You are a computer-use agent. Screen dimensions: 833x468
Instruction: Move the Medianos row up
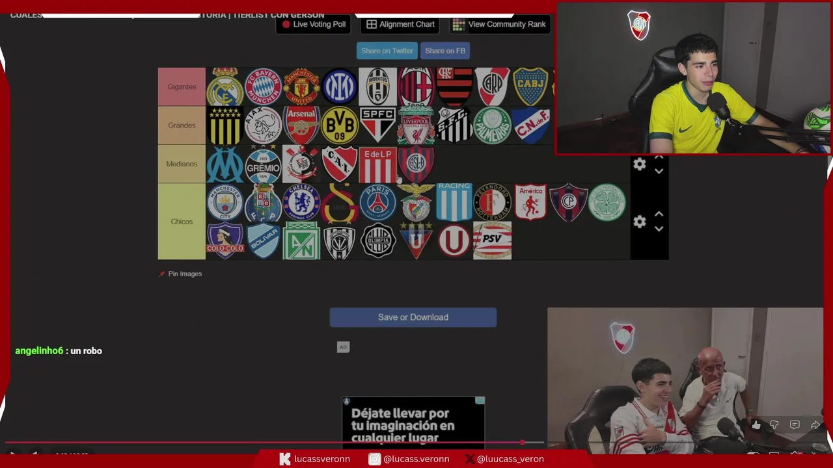pos(659,157)
